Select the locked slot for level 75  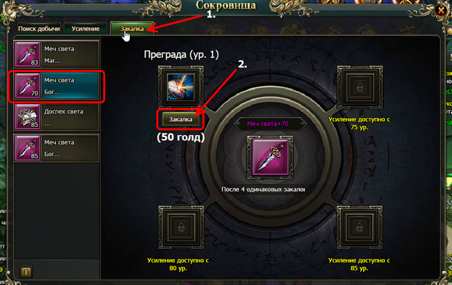click(x=360, y=87)
